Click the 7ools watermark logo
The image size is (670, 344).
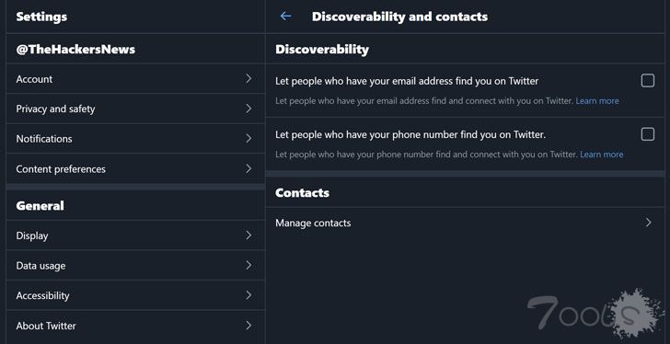594,315
